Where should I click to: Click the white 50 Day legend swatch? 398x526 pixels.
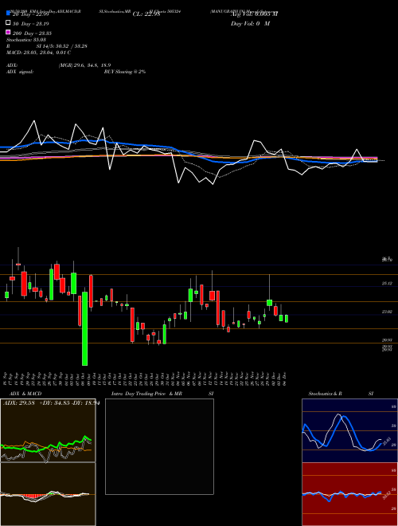(8, 23)
